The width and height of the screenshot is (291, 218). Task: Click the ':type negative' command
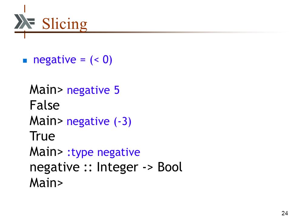[x=104, y=152]
